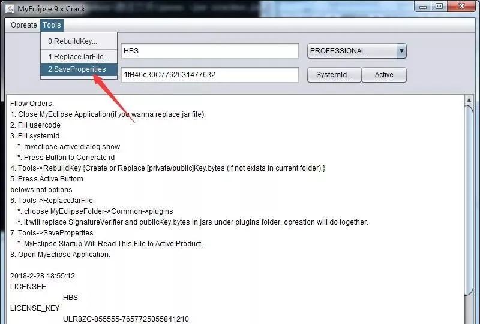This screenshot has width=480, height=324.
Task: Expand the PROFESSIONAL edition dropdown arrow
Action: click(x=401, y=51)
